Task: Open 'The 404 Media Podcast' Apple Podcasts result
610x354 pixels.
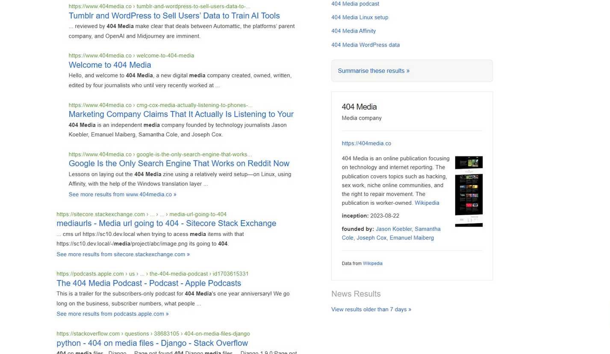Action: pyautogui.click(x=148, y=283)
